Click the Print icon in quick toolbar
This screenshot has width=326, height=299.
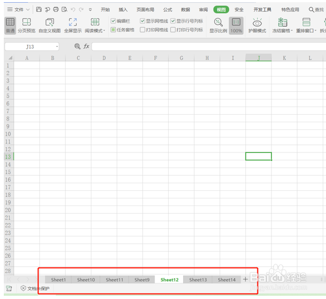coord(56,9)
